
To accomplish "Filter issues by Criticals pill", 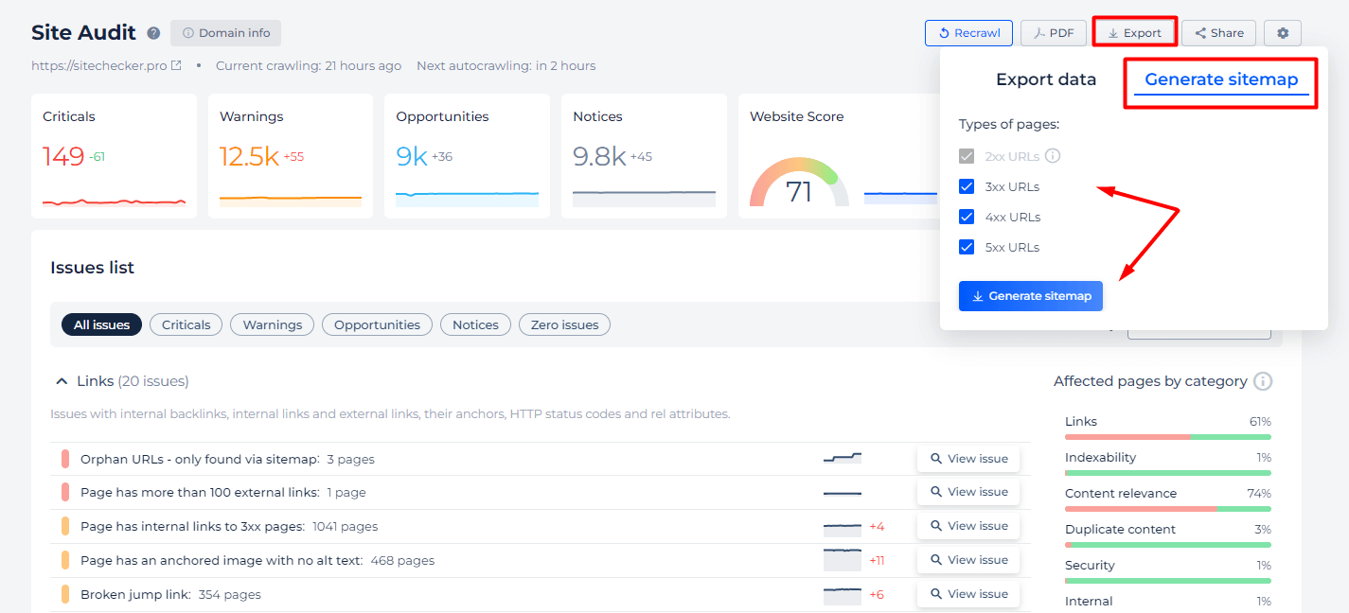I will [x=186, y=324].
